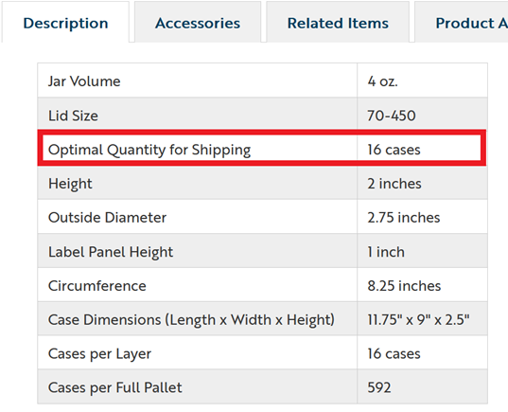Select the 11.75" x 9" x 2.5" value

click(418, 320)
